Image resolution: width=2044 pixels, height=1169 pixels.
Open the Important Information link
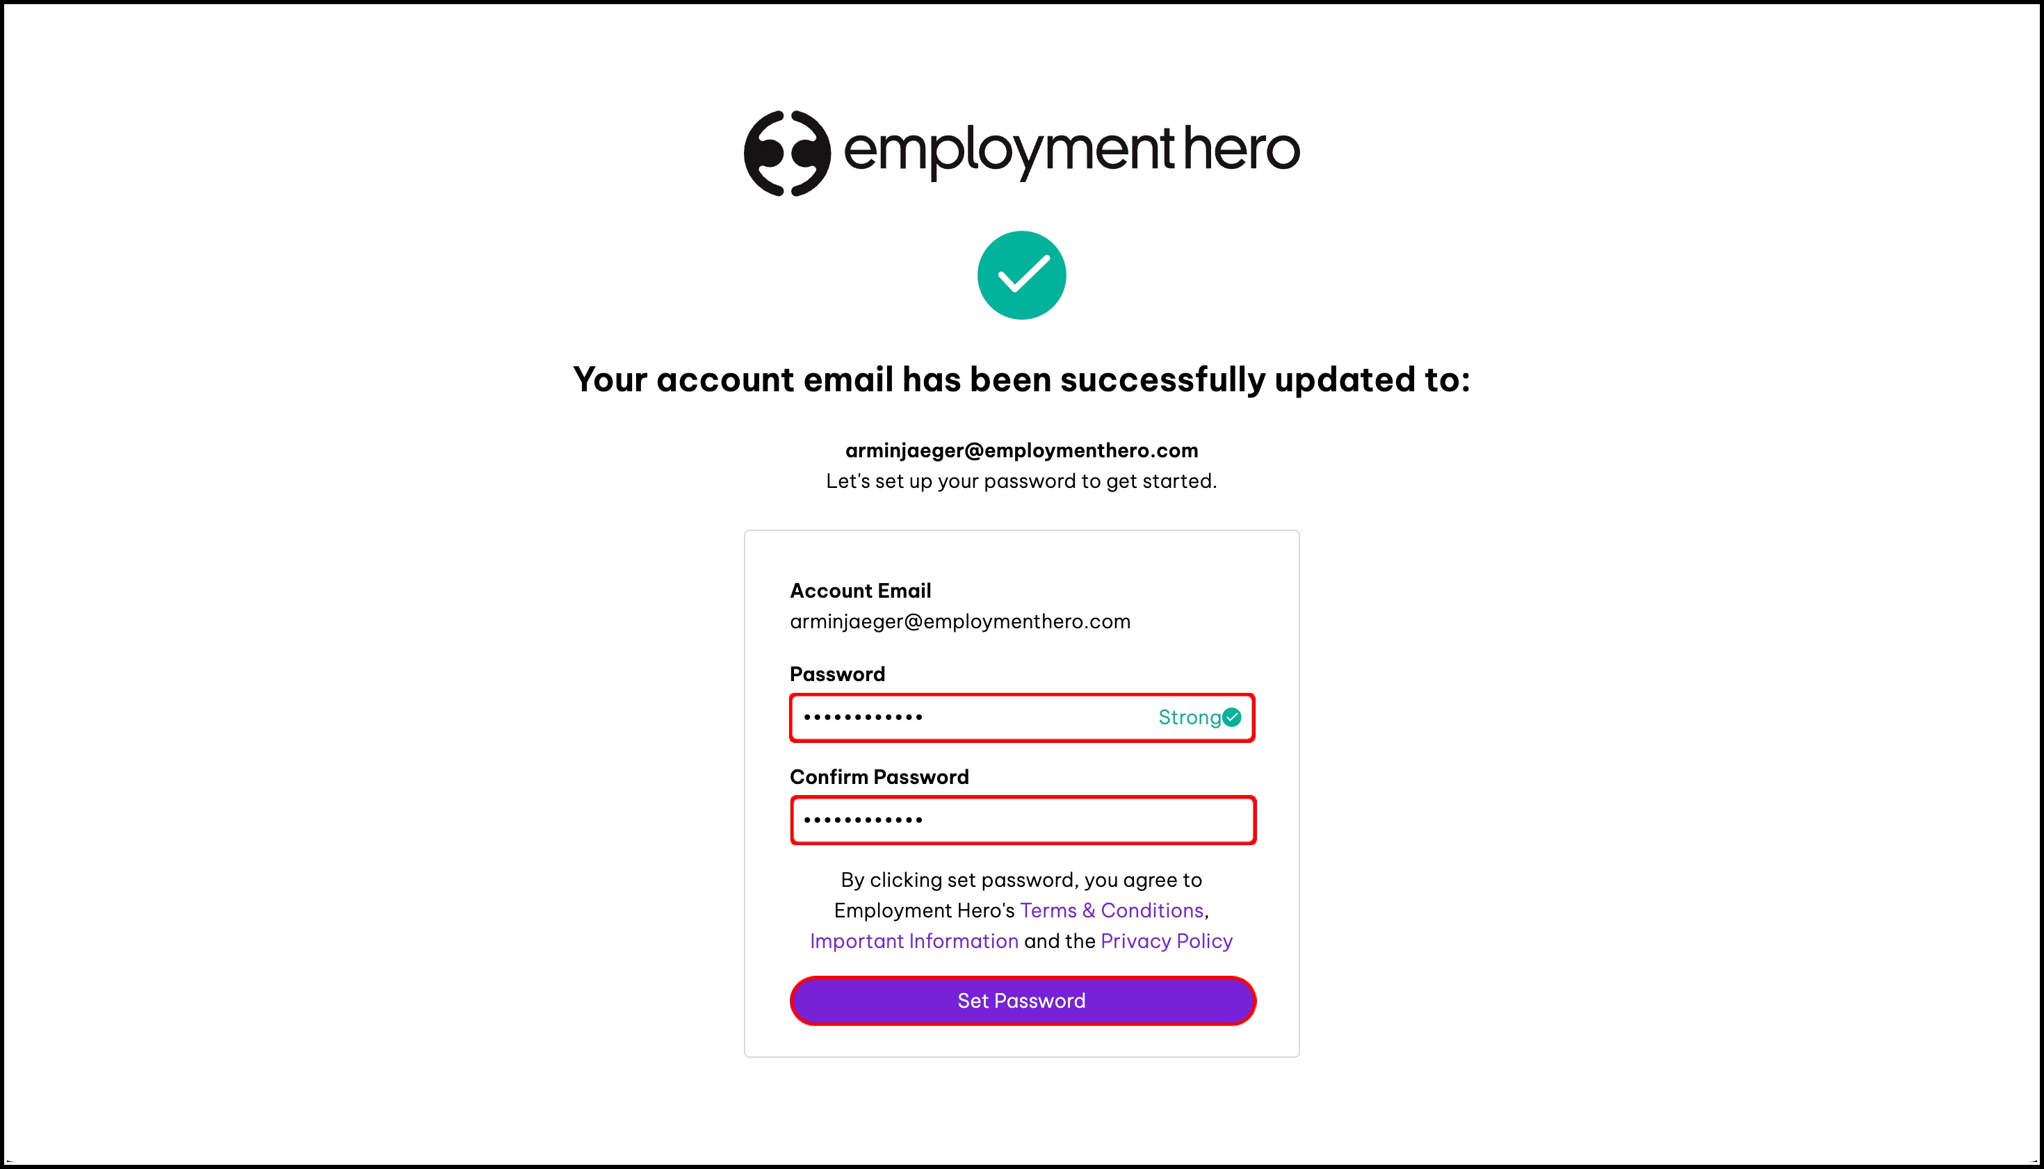pyautogui.click(x=914, y=941)
